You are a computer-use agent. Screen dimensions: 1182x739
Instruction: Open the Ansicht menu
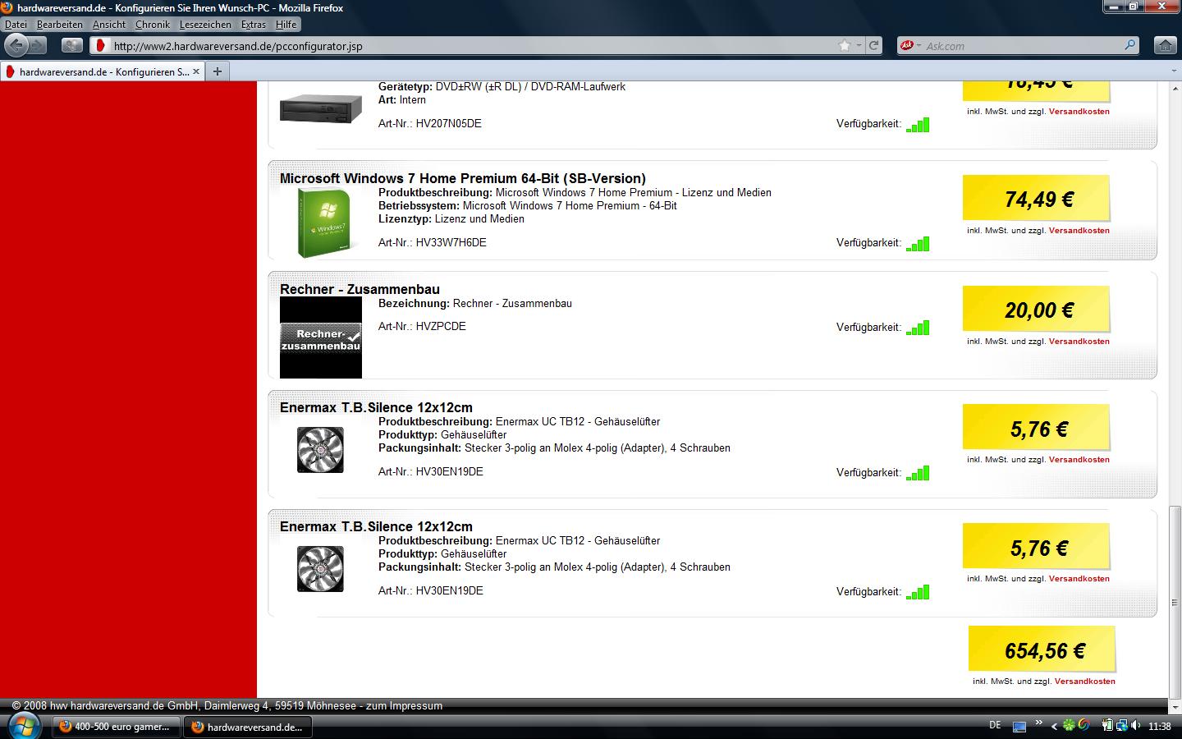tap(109, 25)
